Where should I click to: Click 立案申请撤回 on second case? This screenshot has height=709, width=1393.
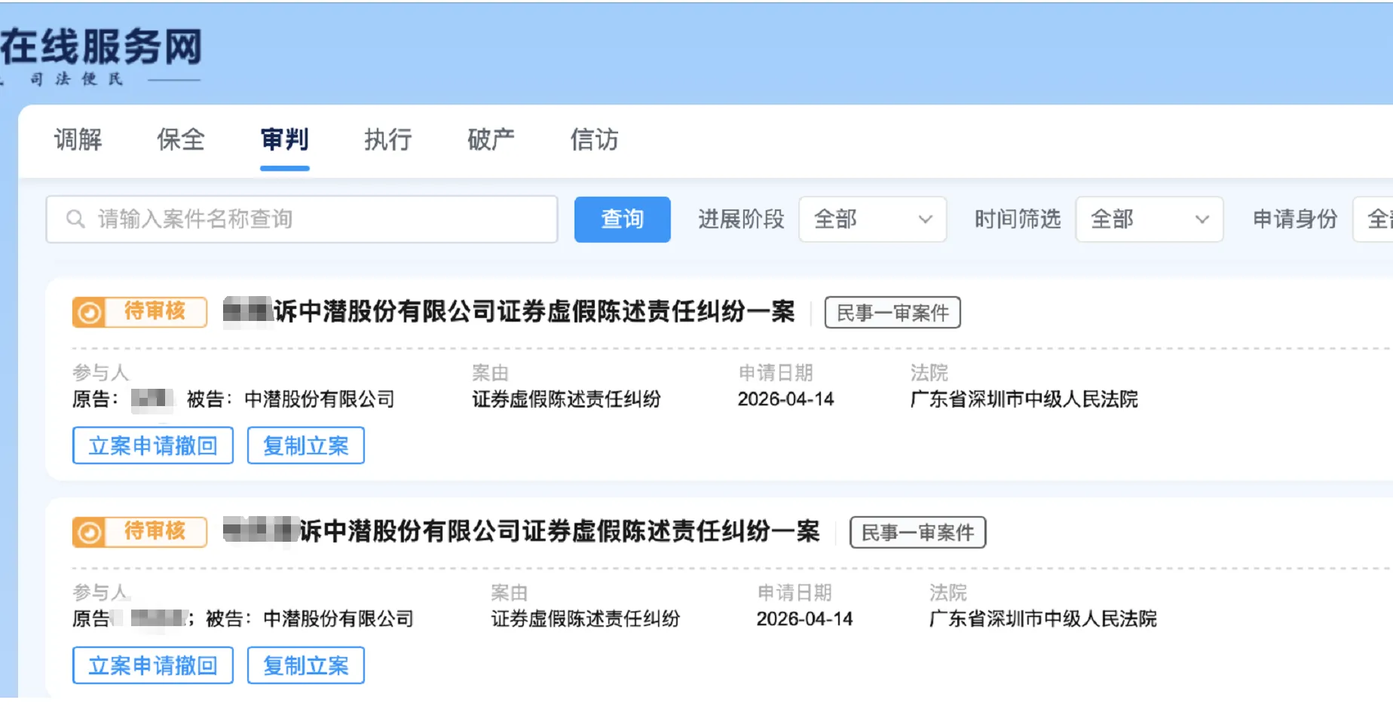[153, 665]
